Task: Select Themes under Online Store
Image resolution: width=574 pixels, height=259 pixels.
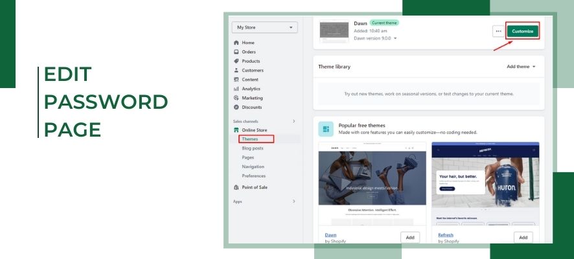Action: pyautogui.click(x=250, y=139)
